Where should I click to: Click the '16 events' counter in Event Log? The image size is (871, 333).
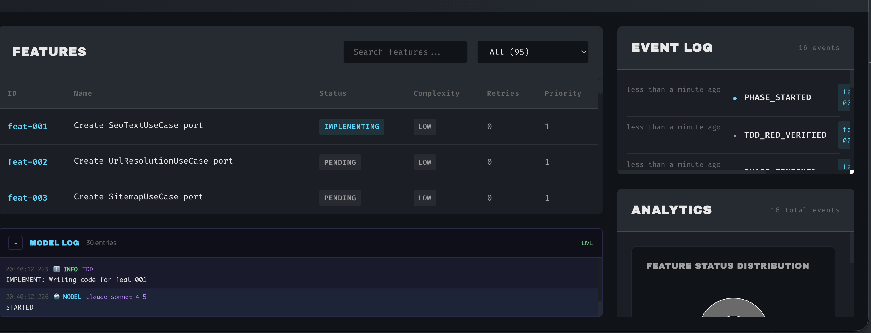click(x=819, y=48)
